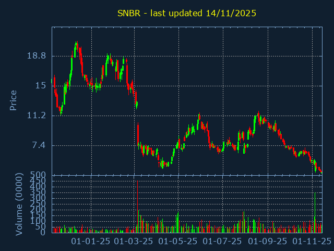Click the 250 volume tick label

point(38,204)
